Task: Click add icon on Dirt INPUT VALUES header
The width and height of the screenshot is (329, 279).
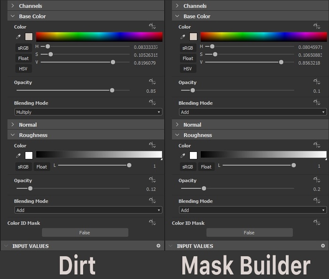Action: point(158,246)
